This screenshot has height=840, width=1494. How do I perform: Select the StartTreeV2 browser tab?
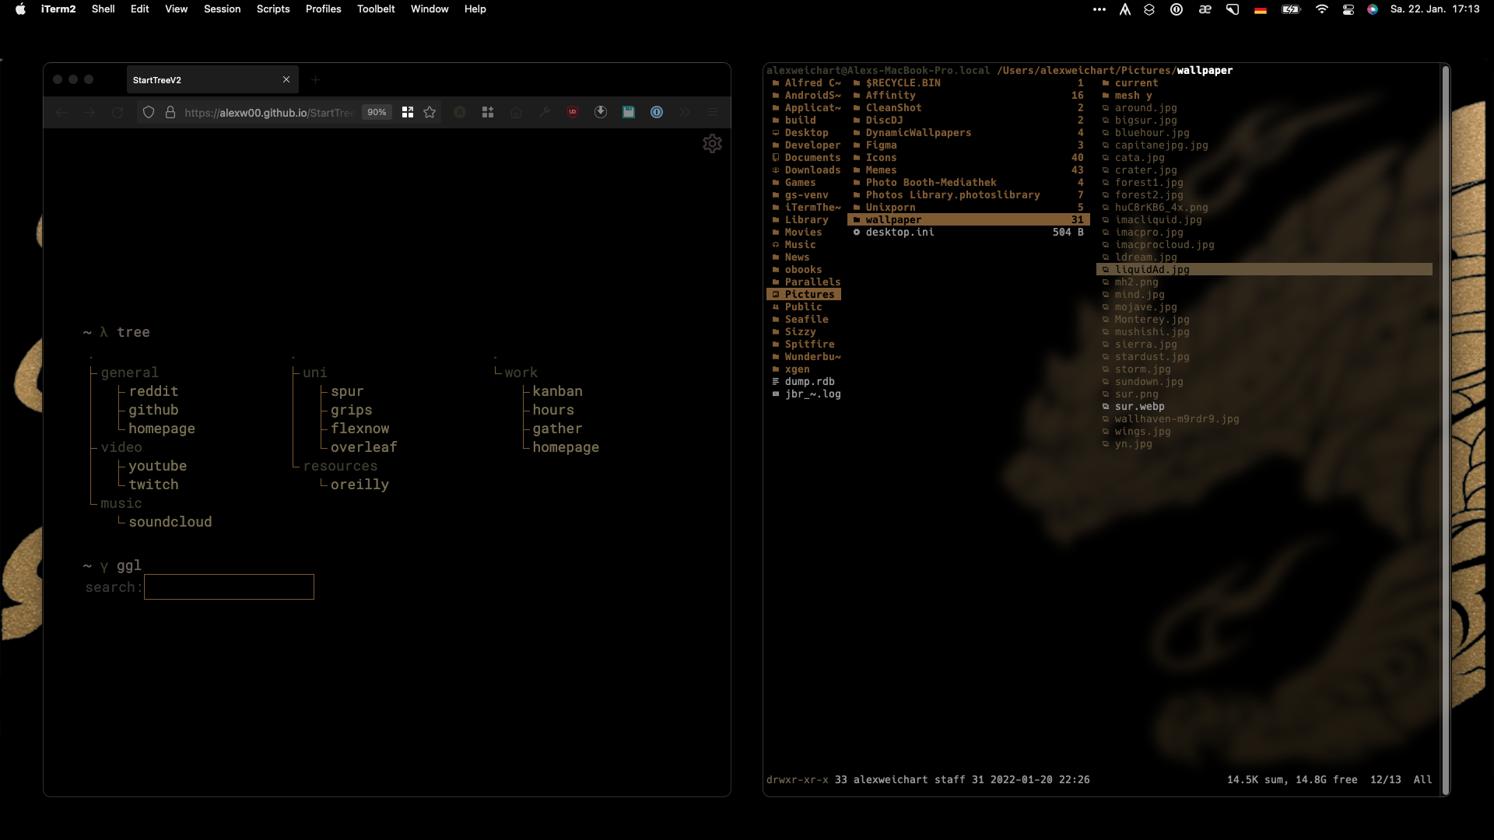click(x=202, y=79)
